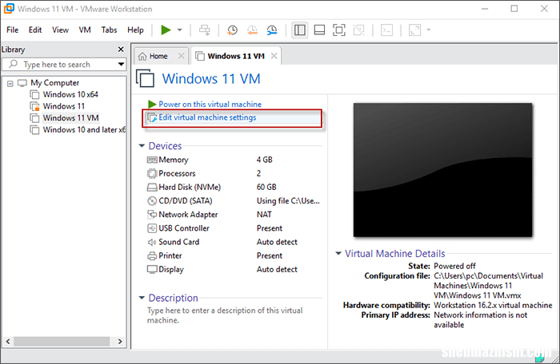Collapse the Devices section
Viewport: 560px width, 364px height.
point(142,146)
